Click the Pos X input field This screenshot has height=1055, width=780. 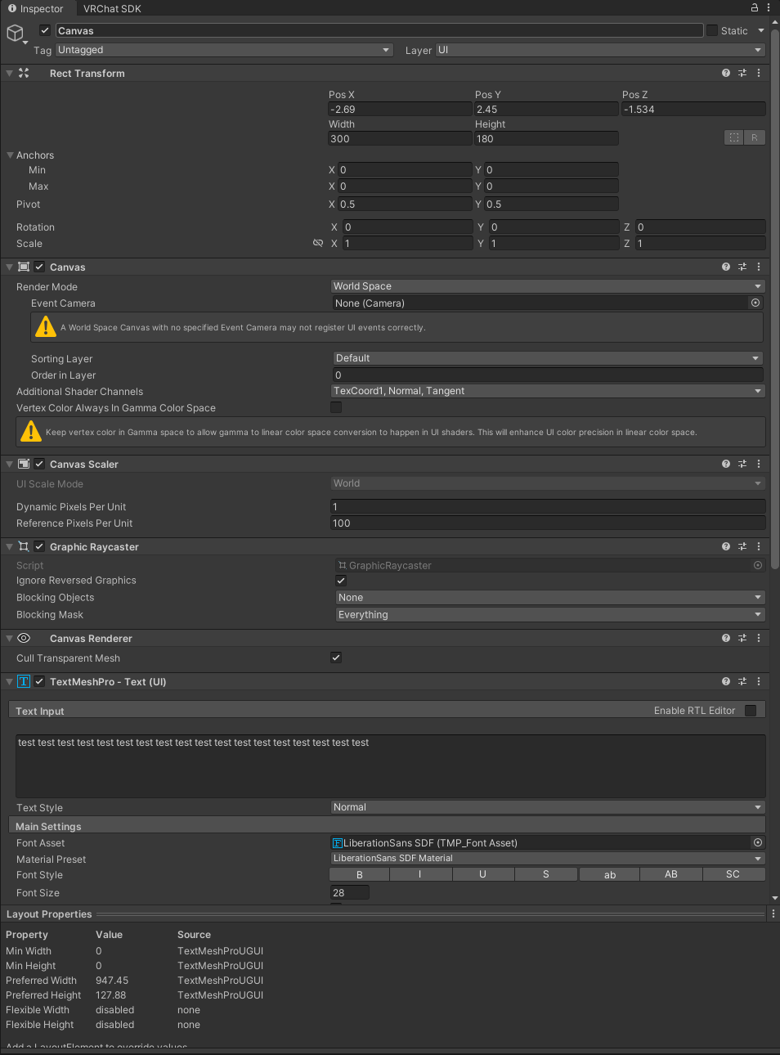(399, 109)
